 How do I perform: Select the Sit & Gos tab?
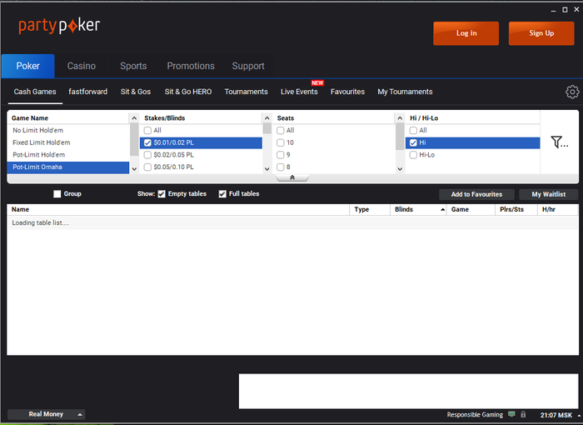click(136, 92)
